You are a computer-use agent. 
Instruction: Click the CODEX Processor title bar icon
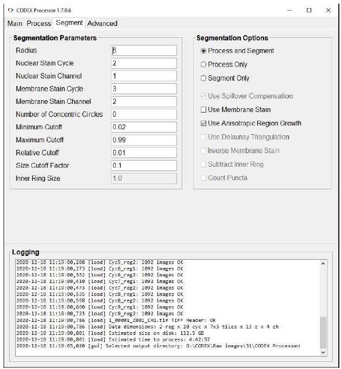tap(10, 10)
